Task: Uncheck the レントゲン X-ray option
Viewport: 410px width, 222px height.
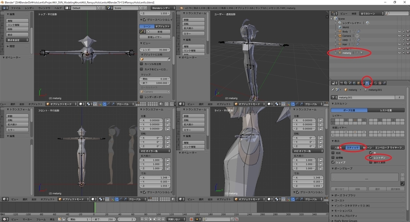Action: click(x=371, y=158)
